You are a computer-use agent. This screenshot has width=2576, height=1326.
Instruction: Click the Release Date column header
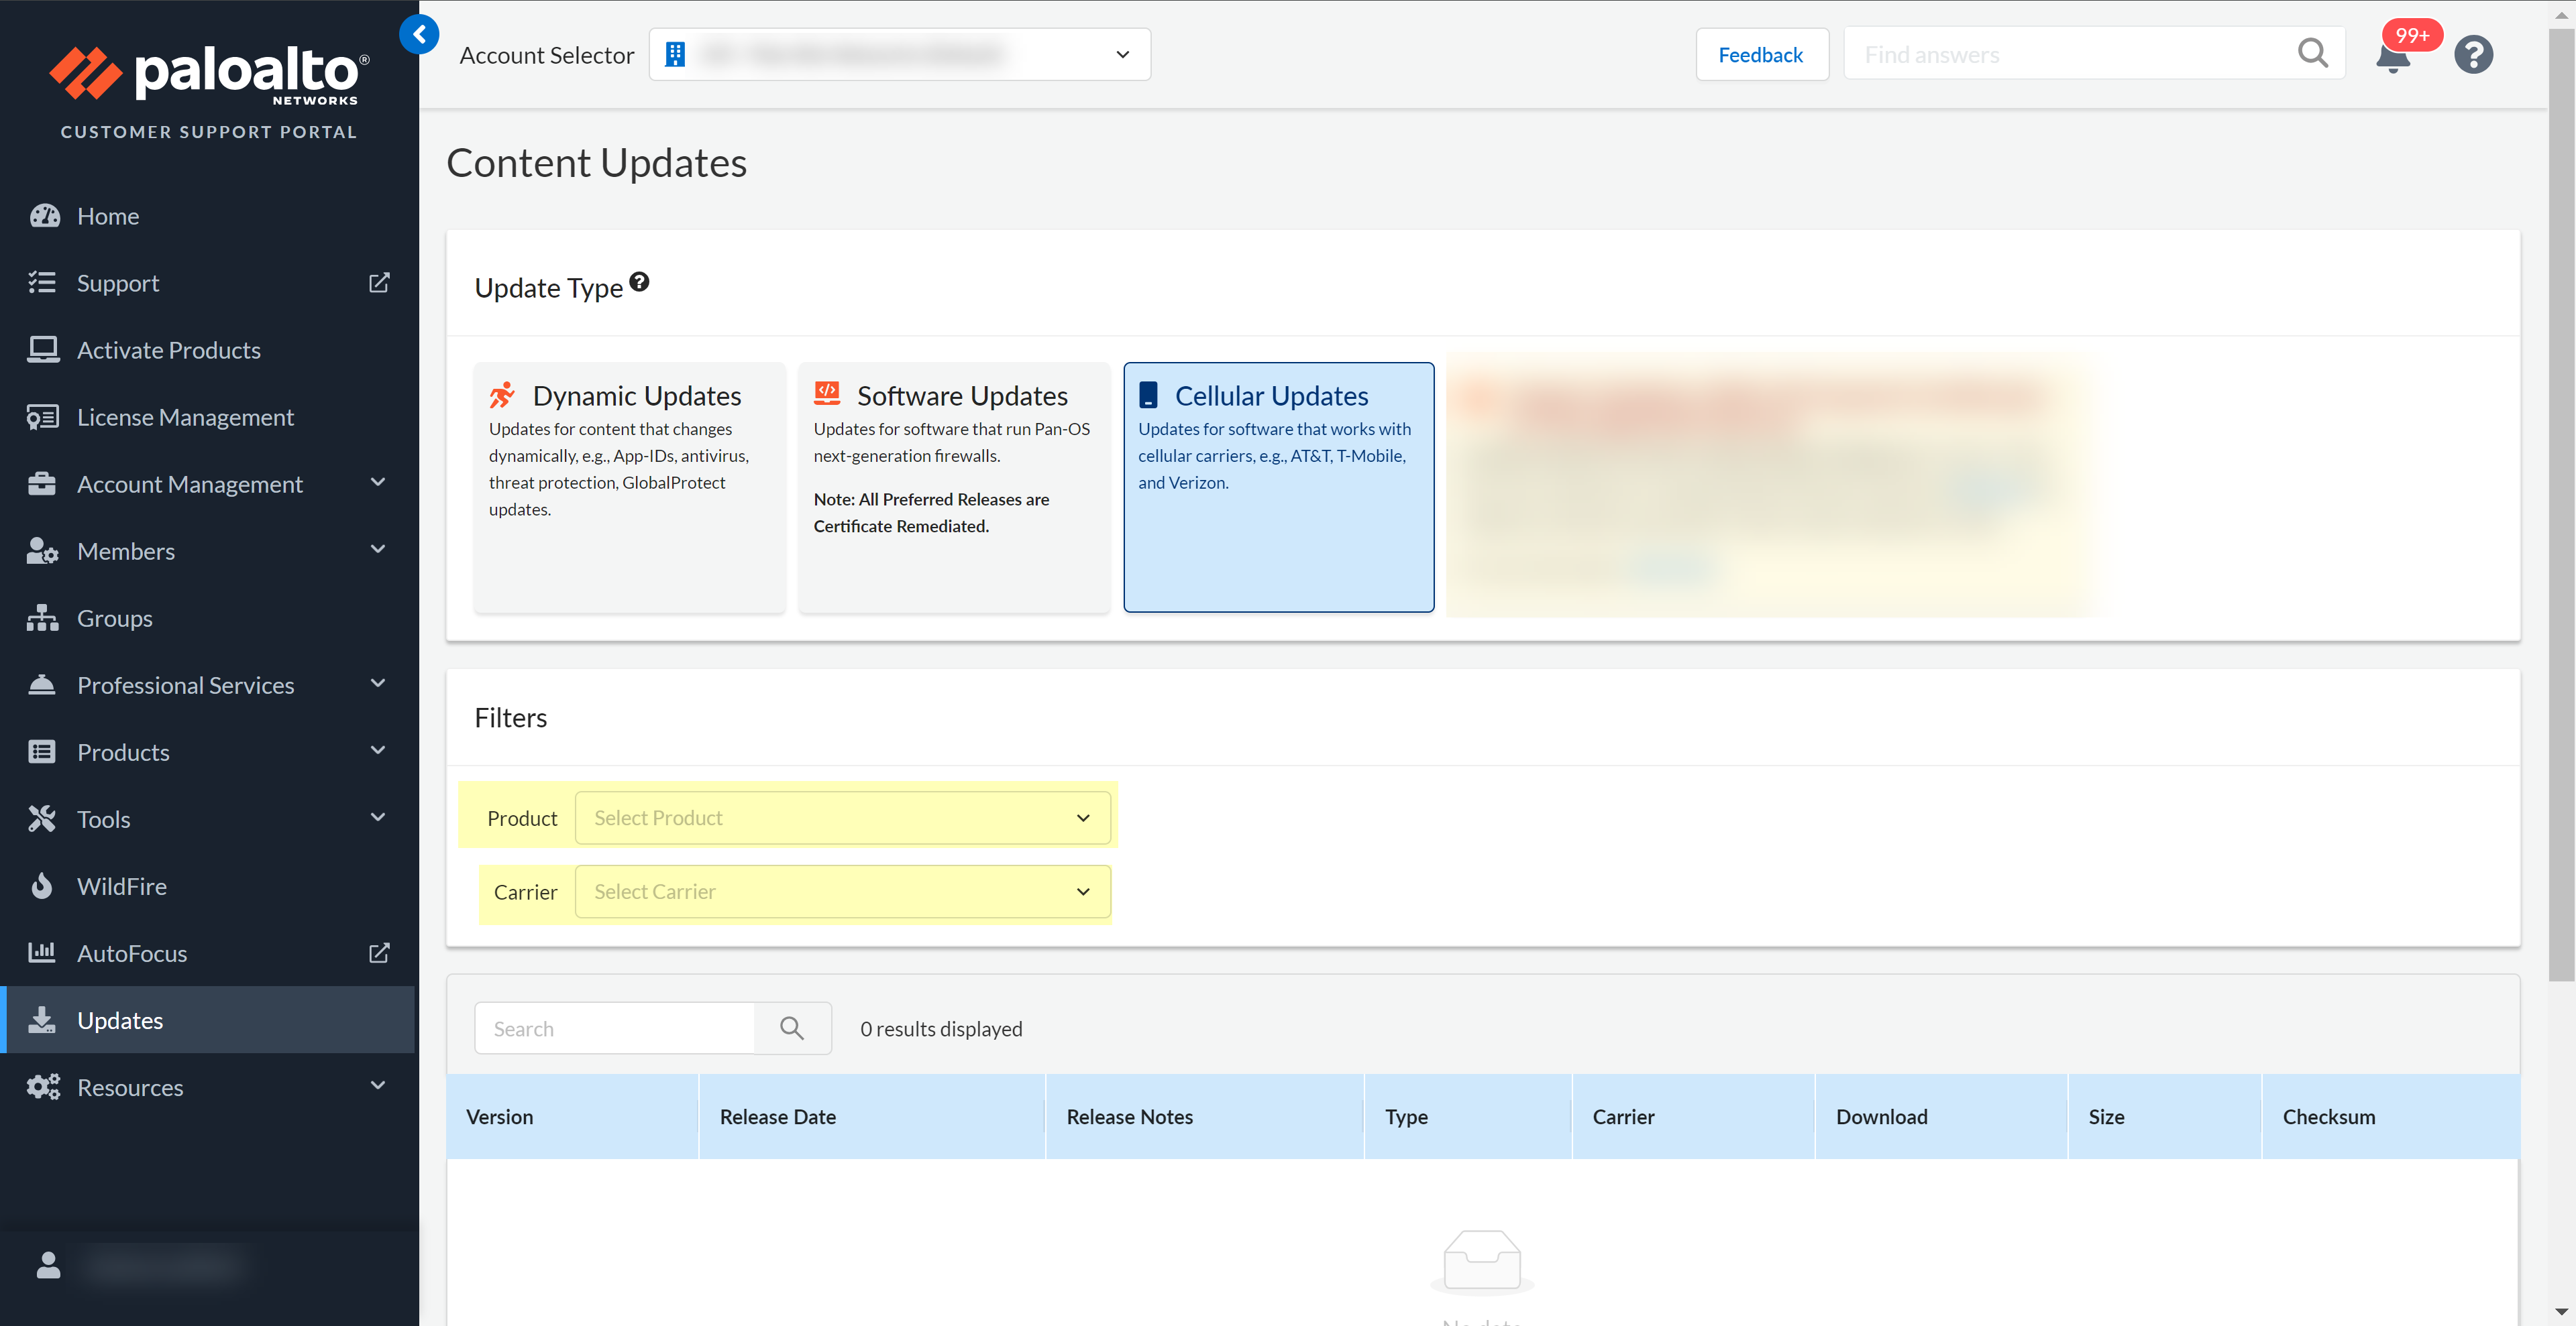pyautogui.click(x=777, y=1116)
